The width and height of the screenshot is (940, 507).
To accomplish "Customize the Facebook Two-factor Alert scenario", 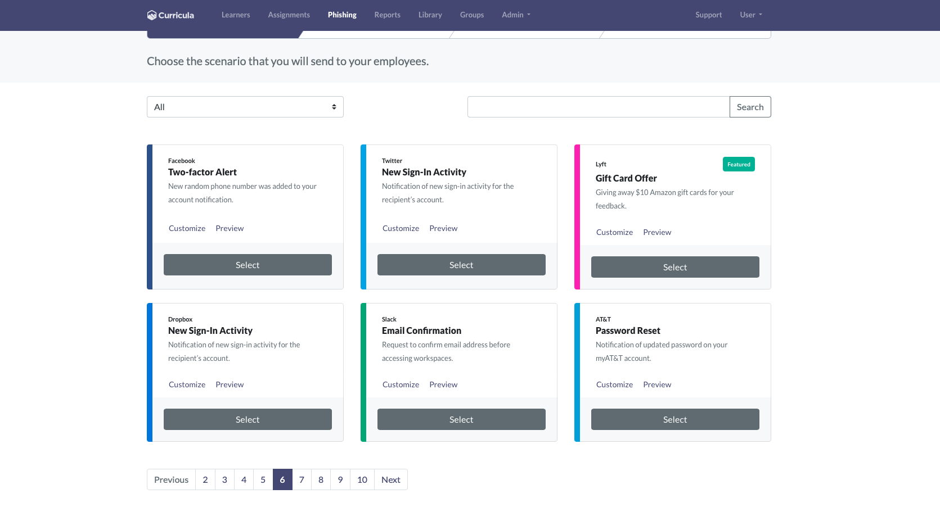I will pos(187,228).
